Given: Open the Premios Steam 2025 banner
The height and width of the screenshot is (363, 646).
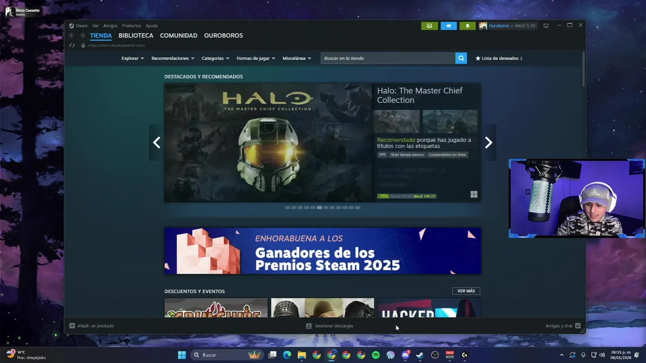Looking at the screenshot, I should tap(322, 251).
